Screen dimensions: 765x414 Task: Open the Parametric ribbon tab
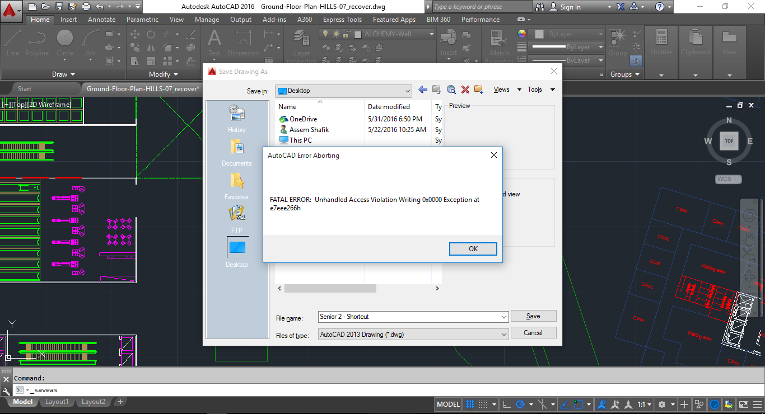[142, 20]
